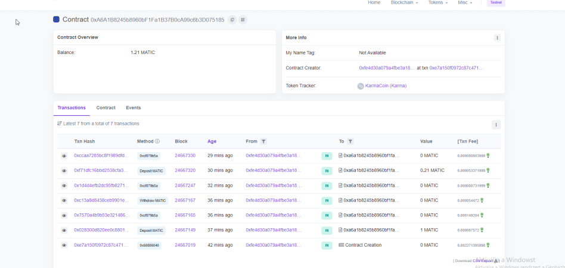Open the More Info options menu icon
The image size is (565, 268).
(x=497, y=37)
